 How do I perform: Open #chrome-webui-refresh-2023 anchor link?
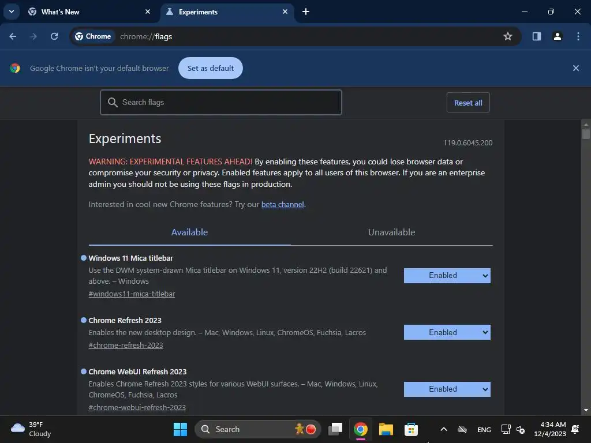137,408
